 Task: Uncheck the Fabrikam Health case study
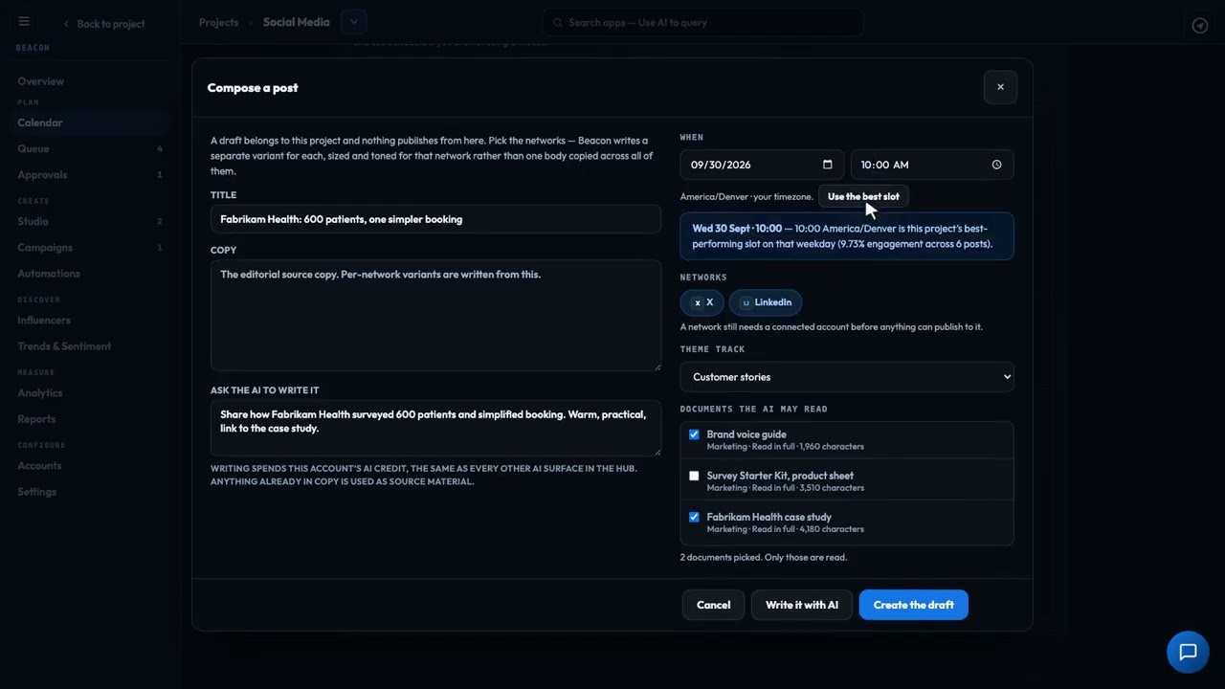point(694,517)
